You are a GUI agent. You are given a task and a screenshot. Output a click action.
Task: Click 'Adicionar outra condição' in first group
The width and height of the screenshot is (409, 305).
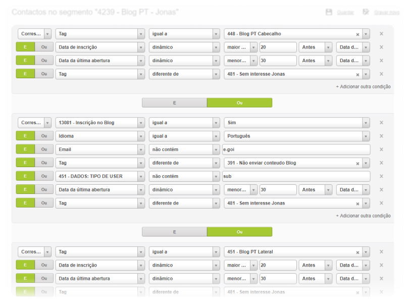(x=363, y=87)
